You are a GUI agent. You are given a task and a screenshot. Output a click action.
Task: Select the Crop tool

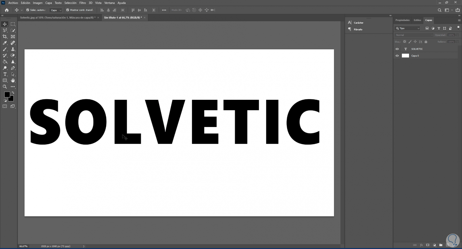point(5,37)
